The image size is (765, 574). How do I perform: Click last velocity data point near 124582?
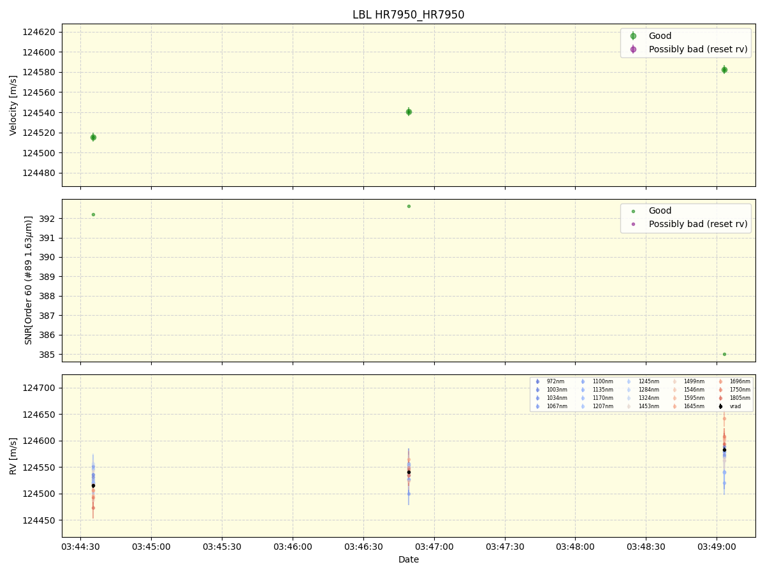(x=724, y=70)
